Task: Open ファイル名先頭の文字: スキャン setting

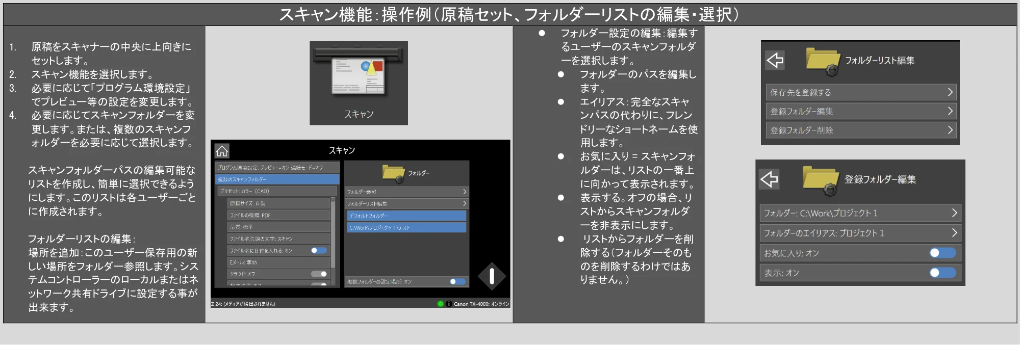Action: 279,238
